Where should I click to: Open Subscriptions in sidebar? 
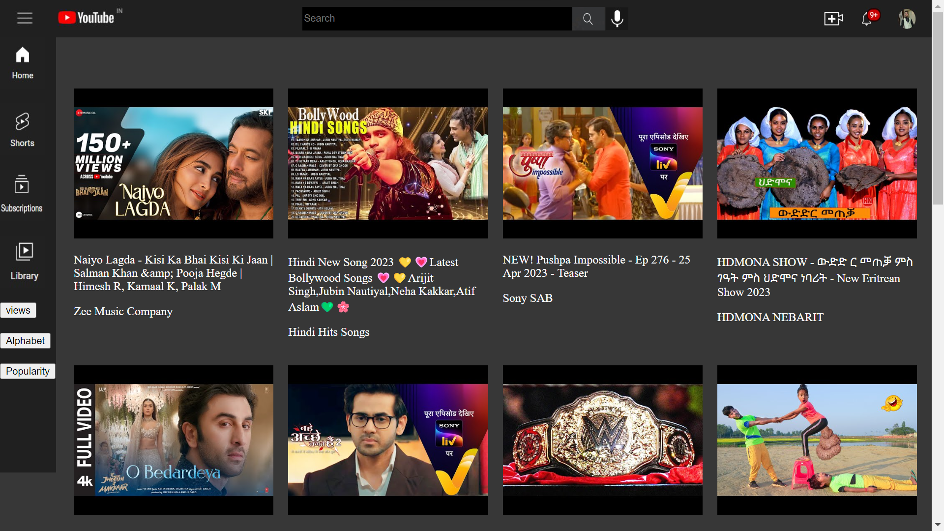22,194
